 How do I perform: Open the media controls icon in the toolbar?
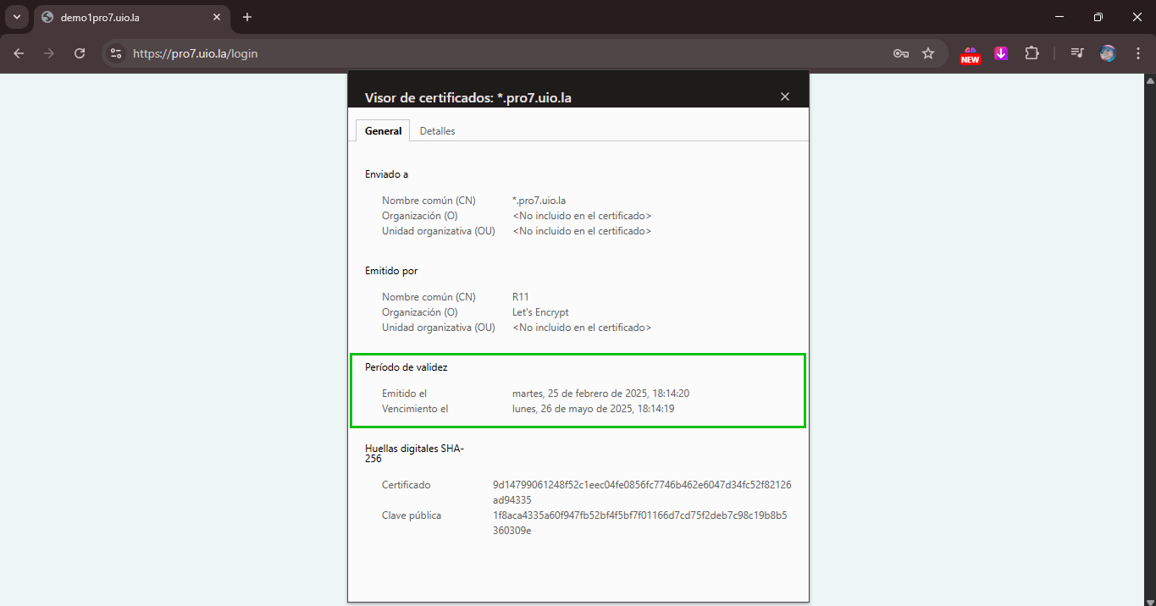pos(1076,53)
